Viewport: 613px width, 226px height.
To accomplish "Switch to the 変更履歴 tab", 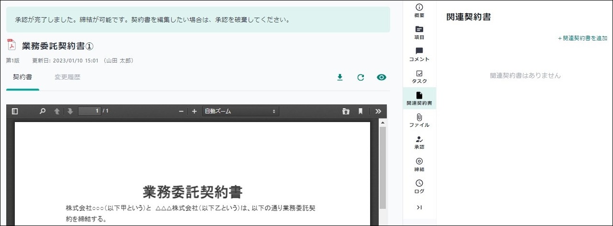I will (x=67, y=77).
